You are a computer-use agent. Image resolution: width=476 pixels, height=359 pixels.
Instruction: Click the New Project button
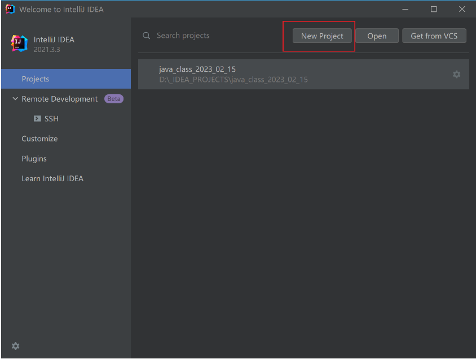click(322, 36)
